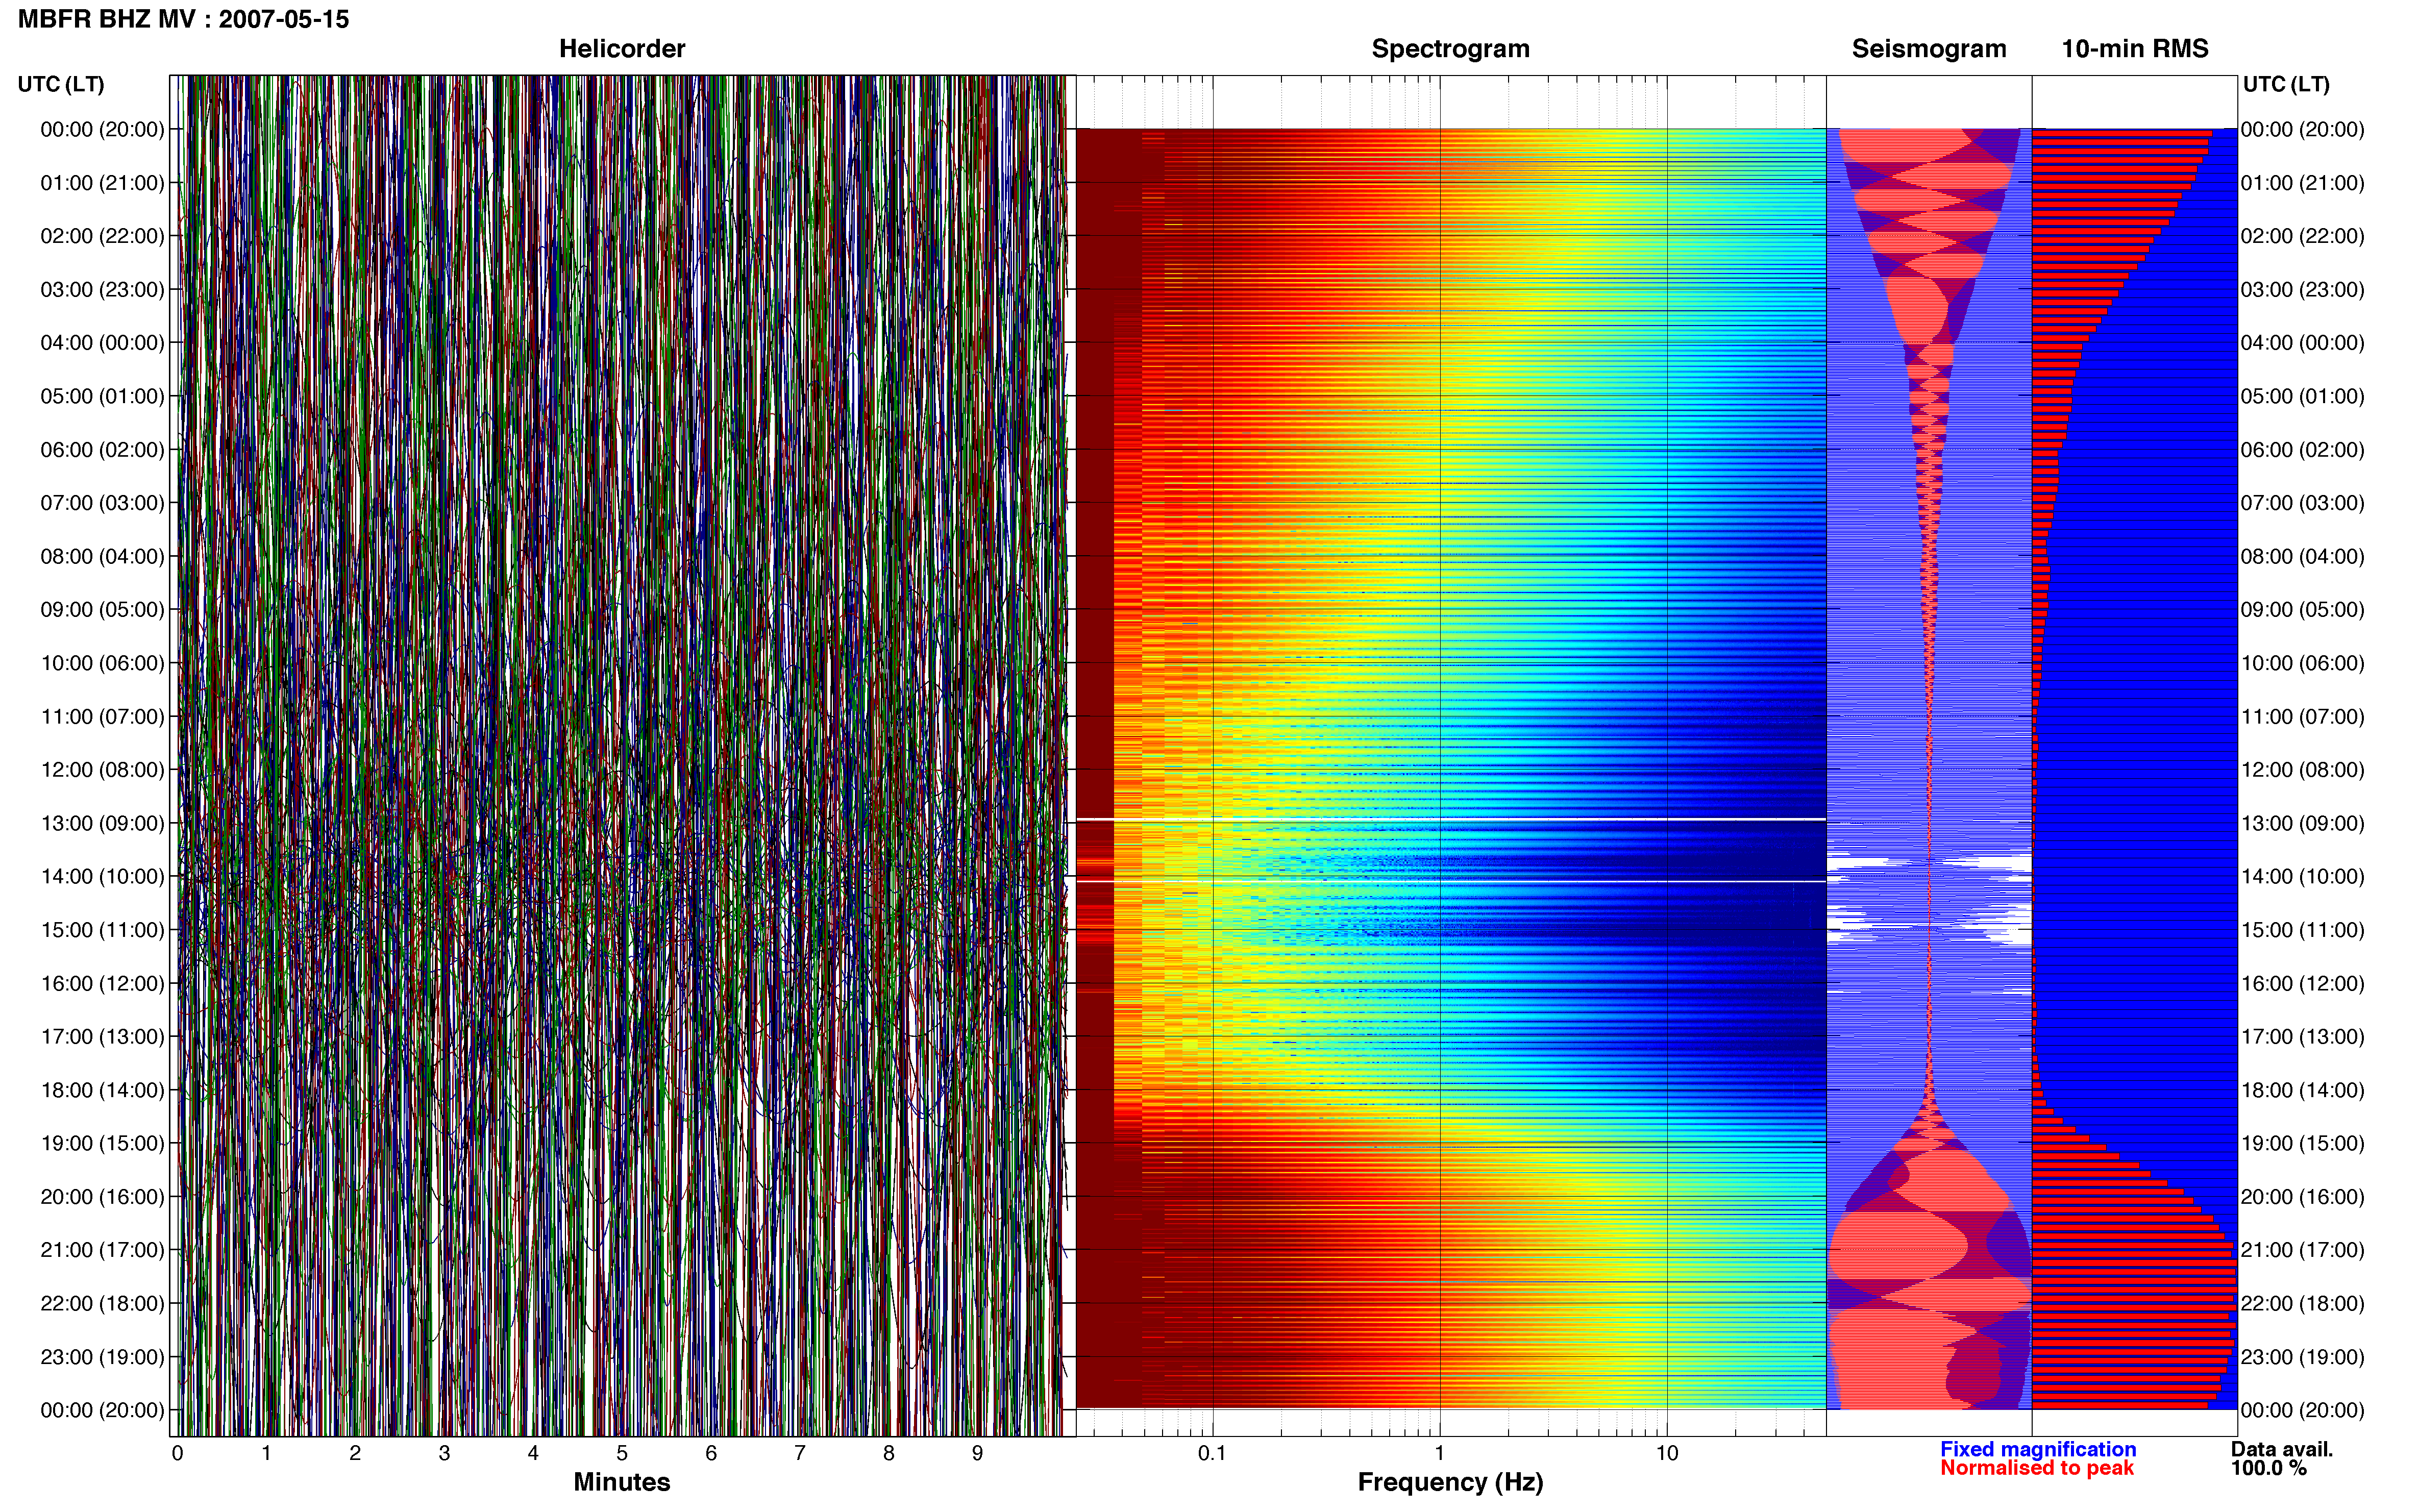Click '15:00 (11:00)' on the helicorder time axis
Image resolution: width=2419 pixels, height=1512 pixels.
(x=102, y=930)
